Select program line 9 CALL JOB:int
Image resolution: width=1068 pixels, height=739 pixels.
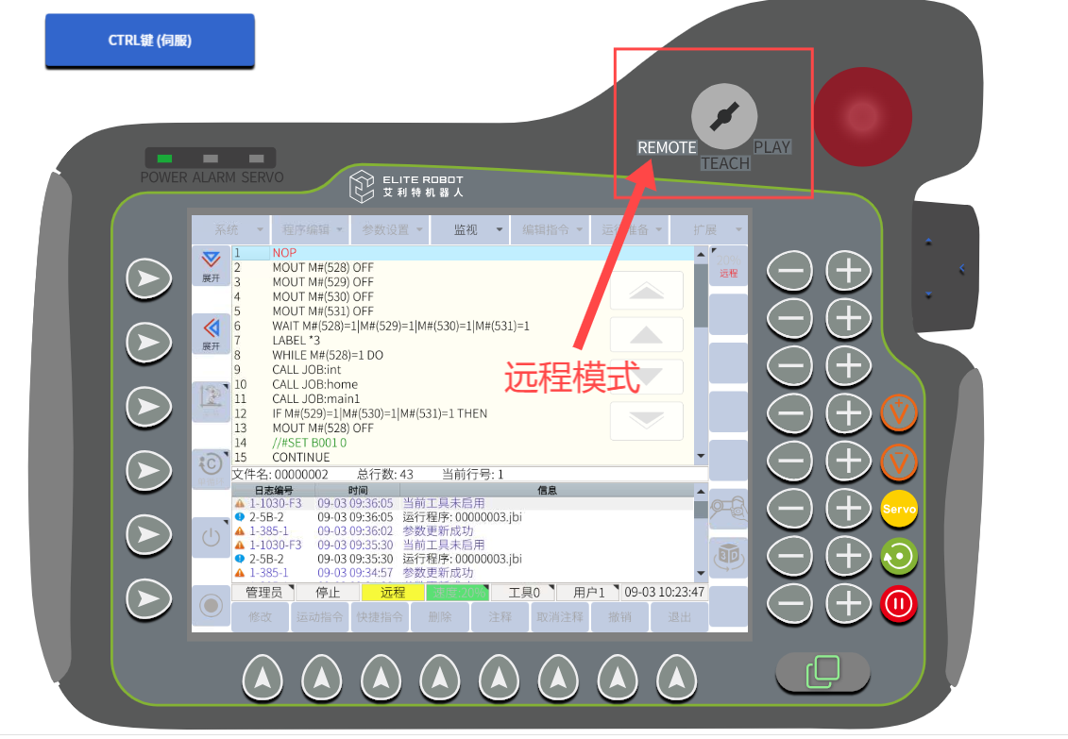[x=307, y=370]
